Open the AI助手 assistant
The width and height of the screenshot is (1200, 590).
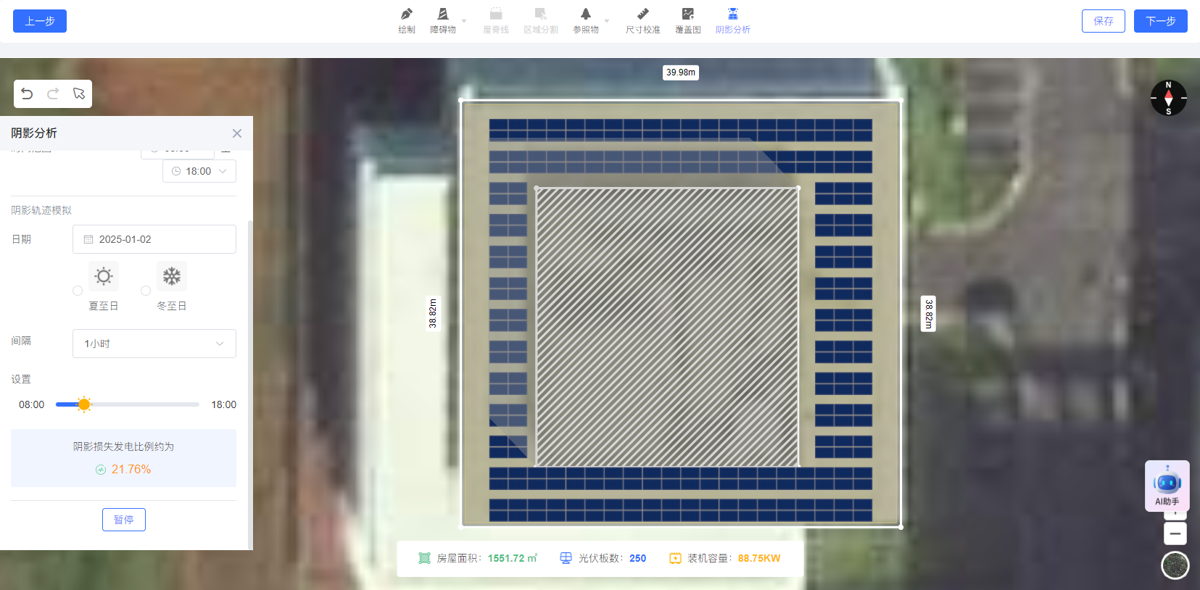click(1167, 486)
